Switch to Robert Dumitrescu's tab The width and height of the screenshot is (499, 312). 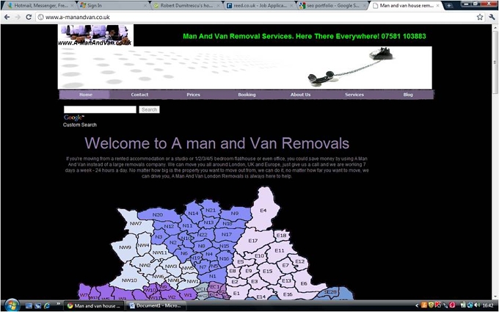[x=186, y=6]
